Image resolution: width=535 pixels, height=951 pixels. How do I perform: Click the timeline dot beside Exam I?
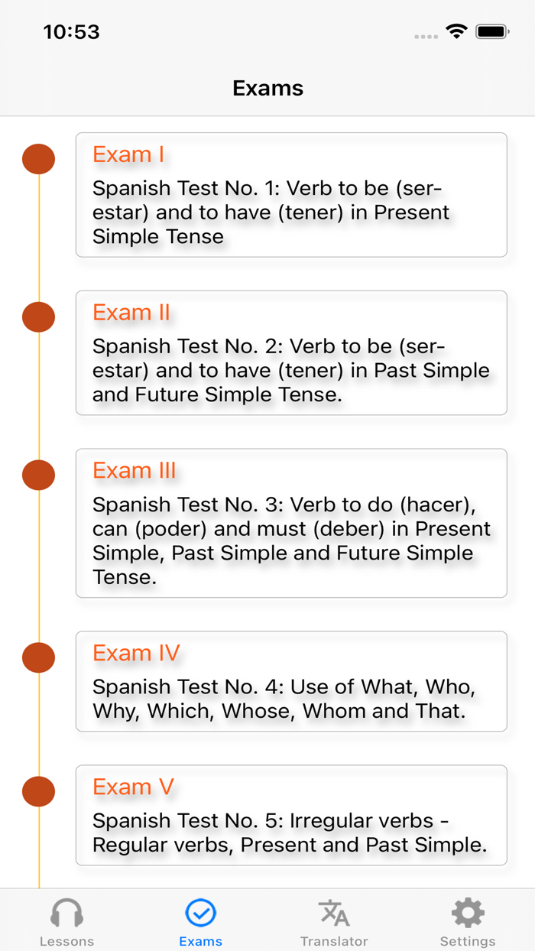39,159
